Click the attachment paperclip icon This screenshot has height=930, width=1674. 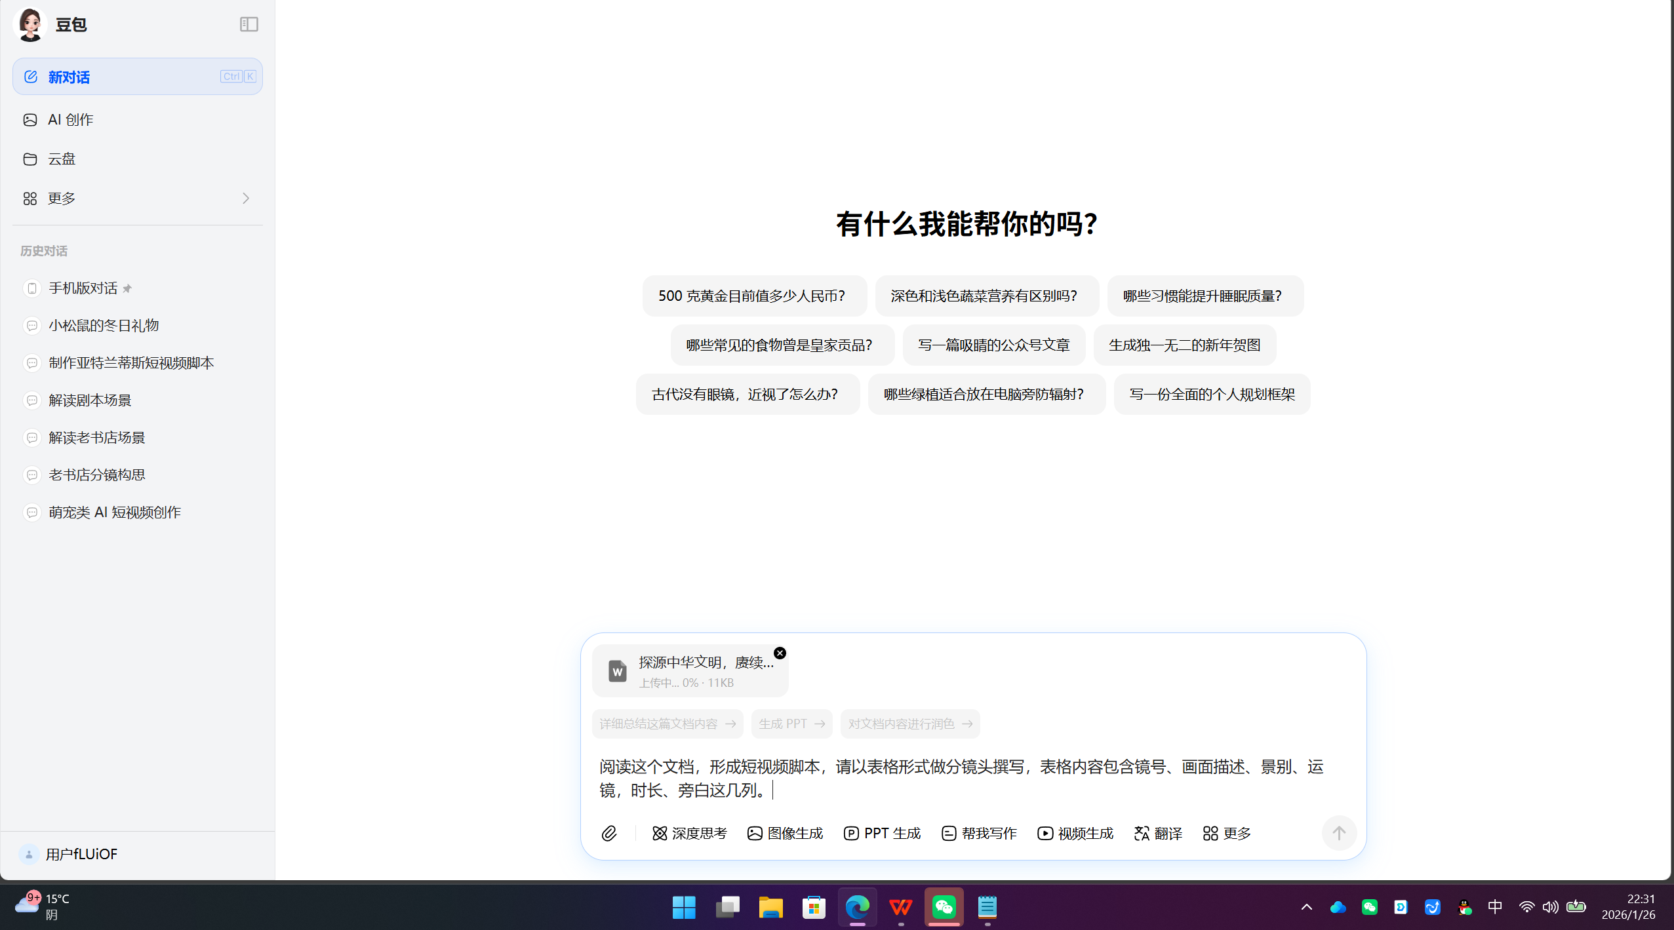(x=610, y=833)
